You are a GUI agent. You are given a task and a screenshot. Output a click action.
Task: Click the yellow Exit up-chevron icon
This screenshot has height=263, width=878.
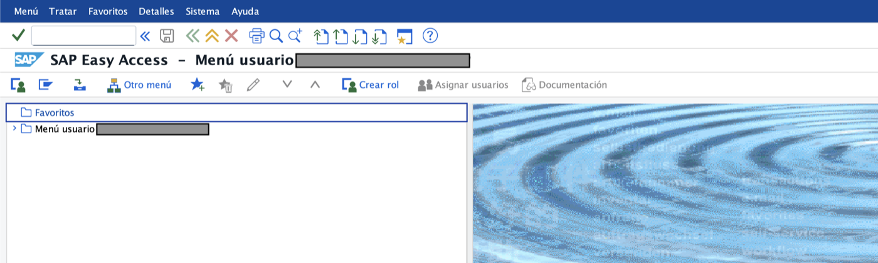212,36
